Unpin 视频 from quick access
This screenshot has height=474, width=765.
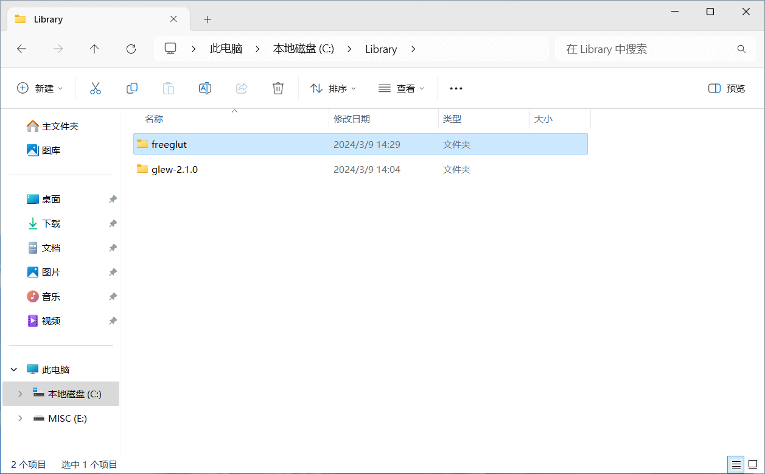113,321
